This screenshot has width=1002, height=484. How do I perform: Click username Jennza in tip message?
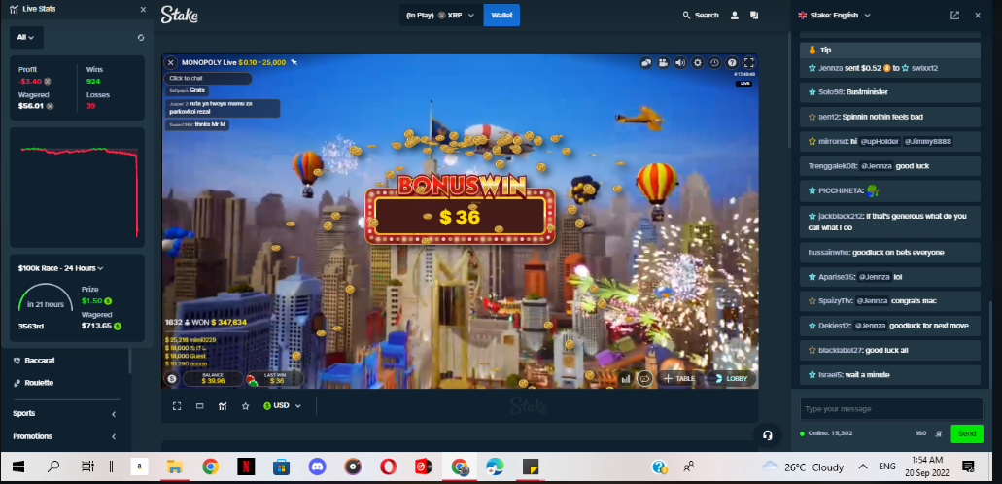point(829,68)
